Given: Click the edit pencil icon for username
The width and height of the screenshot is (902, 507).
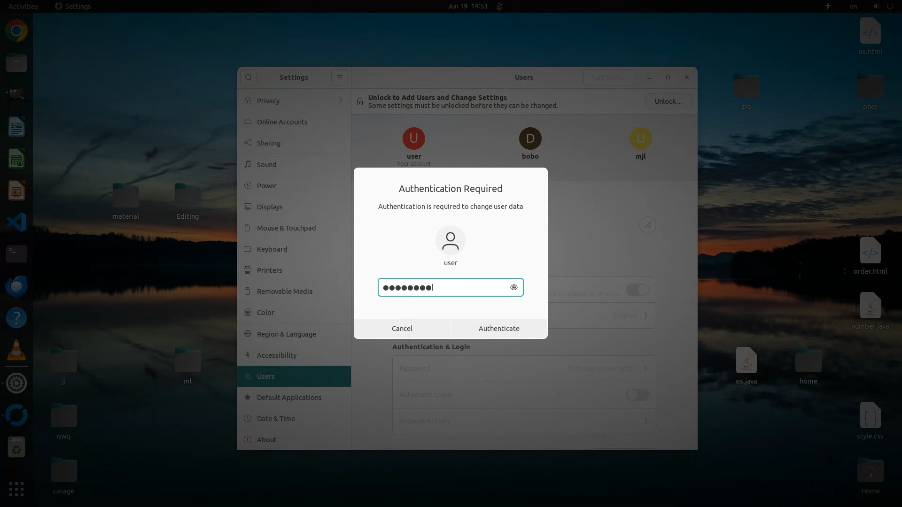Looking at the screenshot, I should [647, 225].
